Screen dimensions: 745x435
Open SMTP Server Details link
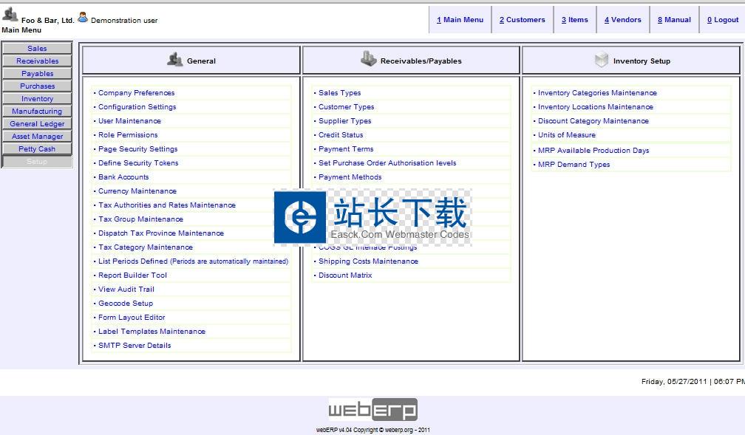pos(135,346)
